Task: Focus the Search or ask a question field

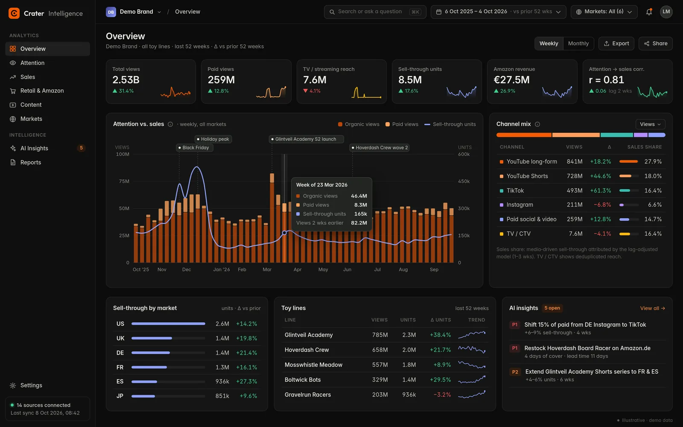Action: pyautogui.click(x=375, y=12)
